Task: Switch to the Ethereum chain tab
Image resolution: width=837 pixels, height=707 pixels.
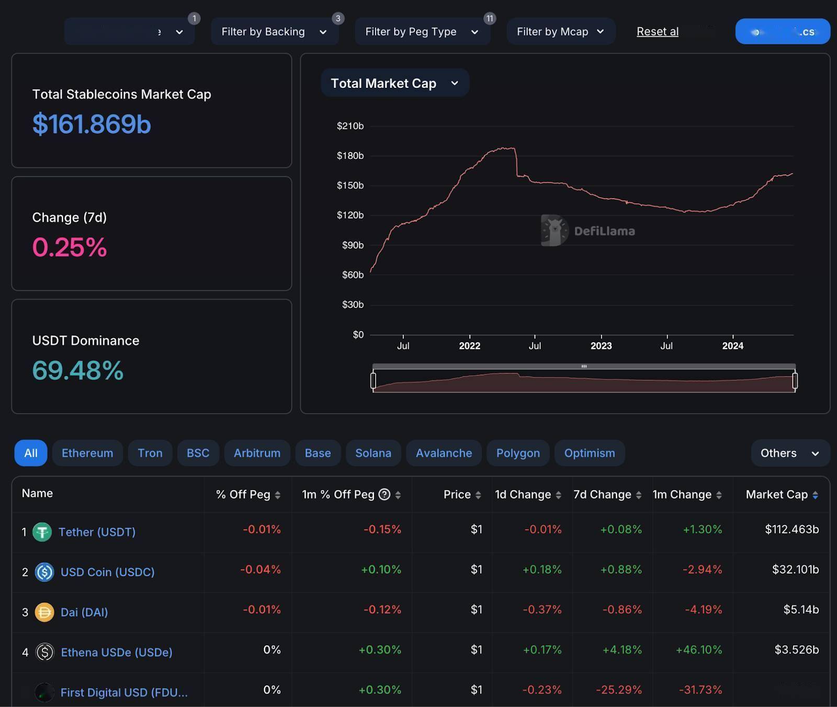Action: [x=87, y=453]
